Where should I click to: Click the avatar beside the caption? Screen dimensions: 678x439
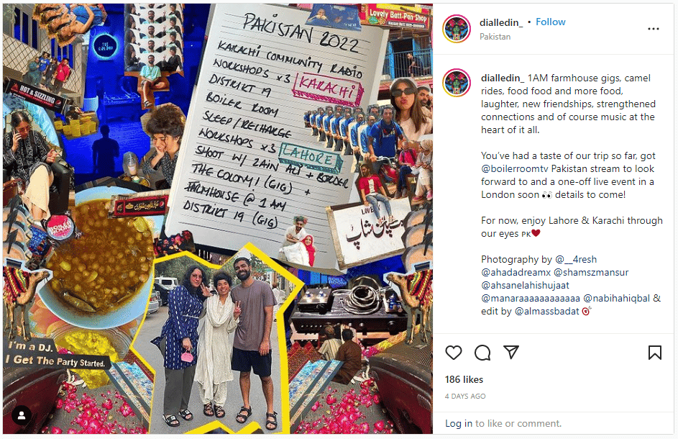(x=457, y=83)
